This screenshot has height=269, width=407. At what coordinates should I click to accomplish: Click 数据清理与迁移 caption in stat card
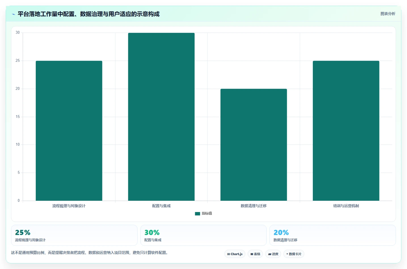click(285, 240)
